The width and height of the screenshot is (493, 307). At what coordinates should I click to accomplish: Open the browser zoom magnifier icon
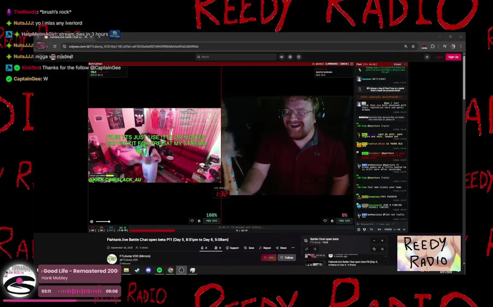(405, 46)
